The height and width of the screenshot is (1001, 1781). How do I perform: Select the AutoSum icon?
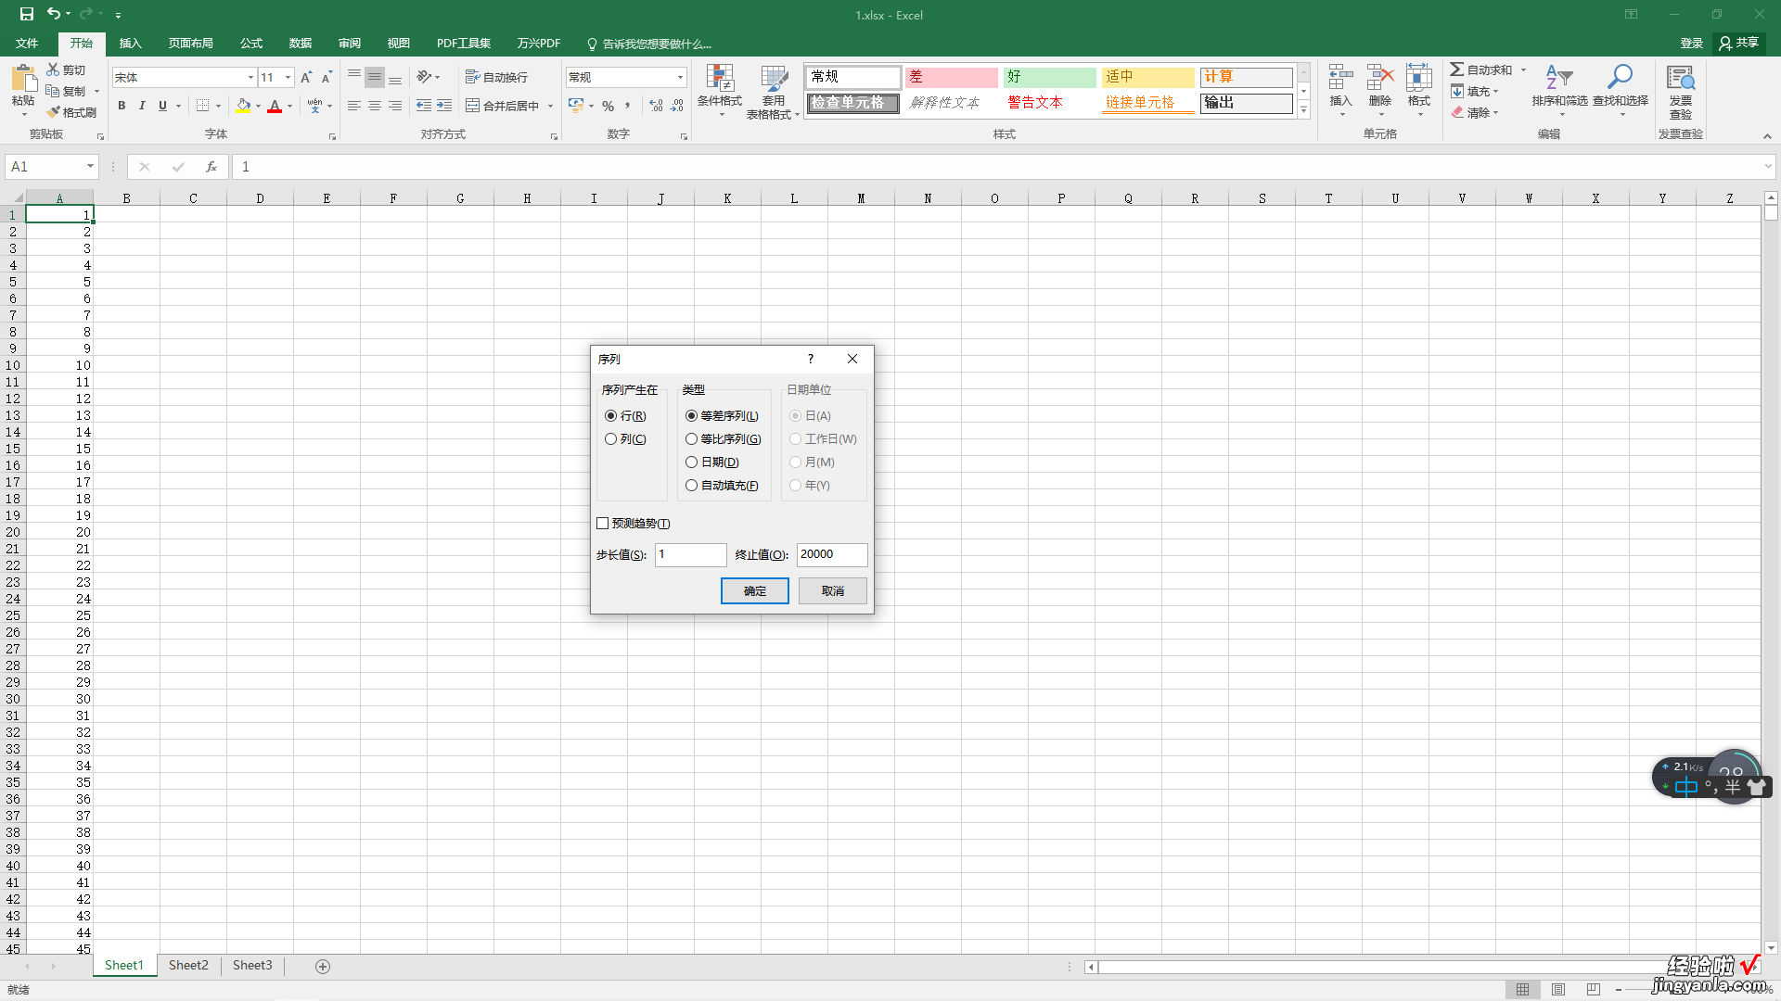[x=1457, y=69]
